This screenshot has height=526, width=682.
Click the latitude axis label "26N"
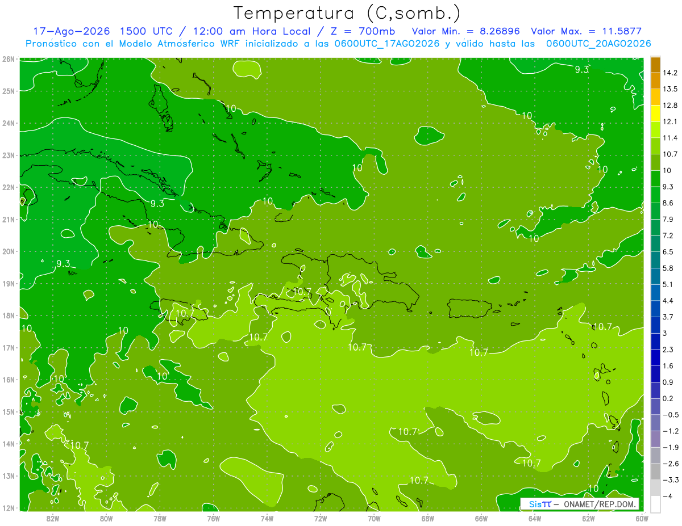point(8,59)
